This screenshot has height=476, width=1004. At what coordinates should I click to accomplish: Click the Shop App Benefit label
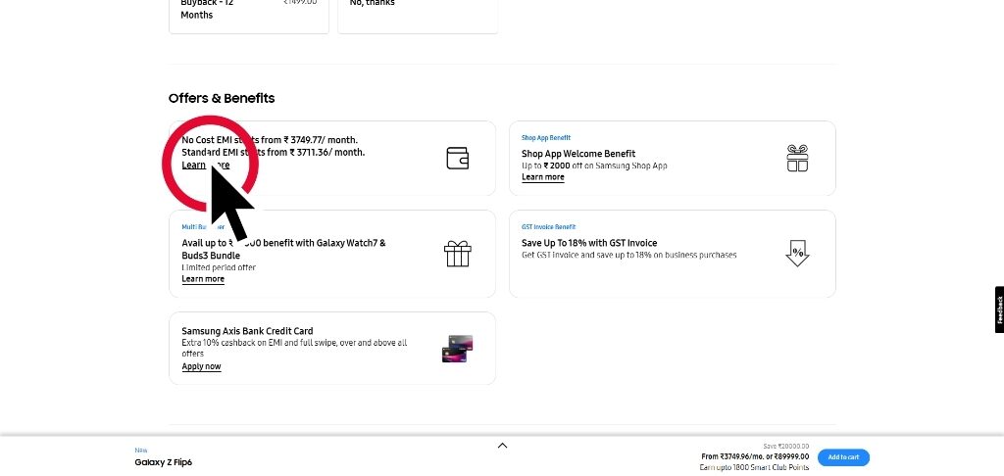(x=546, y=138)
